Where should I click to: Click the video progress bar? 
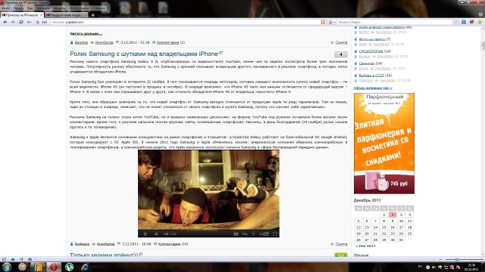[x=208, y=230]
